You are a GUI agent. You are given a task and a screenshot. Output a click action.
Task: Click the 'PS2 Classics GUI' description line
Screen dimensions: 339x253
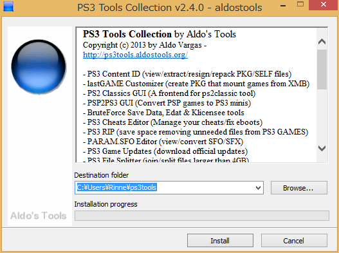[169, 93]
